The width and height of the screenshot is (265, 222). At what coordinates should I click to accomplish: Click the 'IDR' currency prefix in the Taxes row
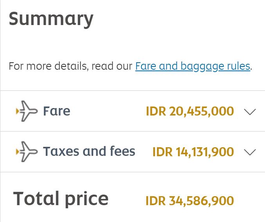click(x=162, y=152)
